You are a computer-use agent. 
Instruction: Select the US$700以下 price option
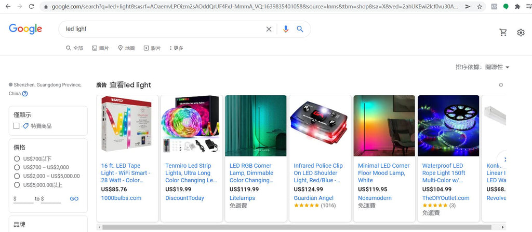pyautogui.click(x=17, y=158)
